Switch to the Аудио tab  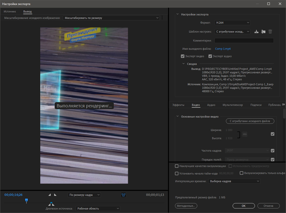(x=211, y=105)
